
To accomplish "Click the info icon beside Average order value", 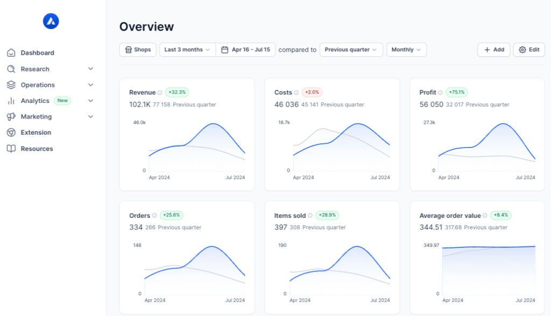I will tap(485, 216).
